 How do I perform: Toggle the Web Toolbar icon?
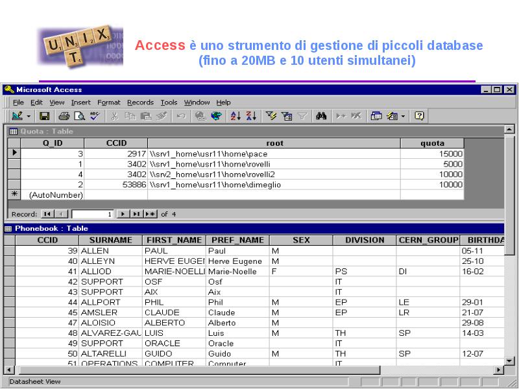click(217, 116)
